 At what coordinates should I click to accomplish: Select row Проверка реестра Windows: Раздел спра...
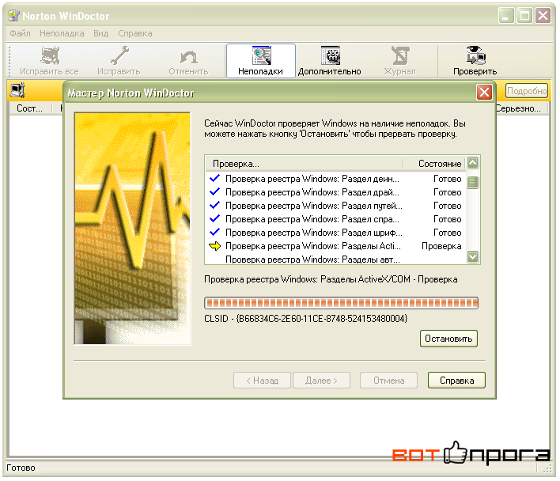point(335,219)
